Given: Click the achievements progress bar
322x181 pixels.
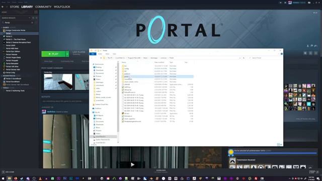Looking at the screenshot, I should coord(275,153).
